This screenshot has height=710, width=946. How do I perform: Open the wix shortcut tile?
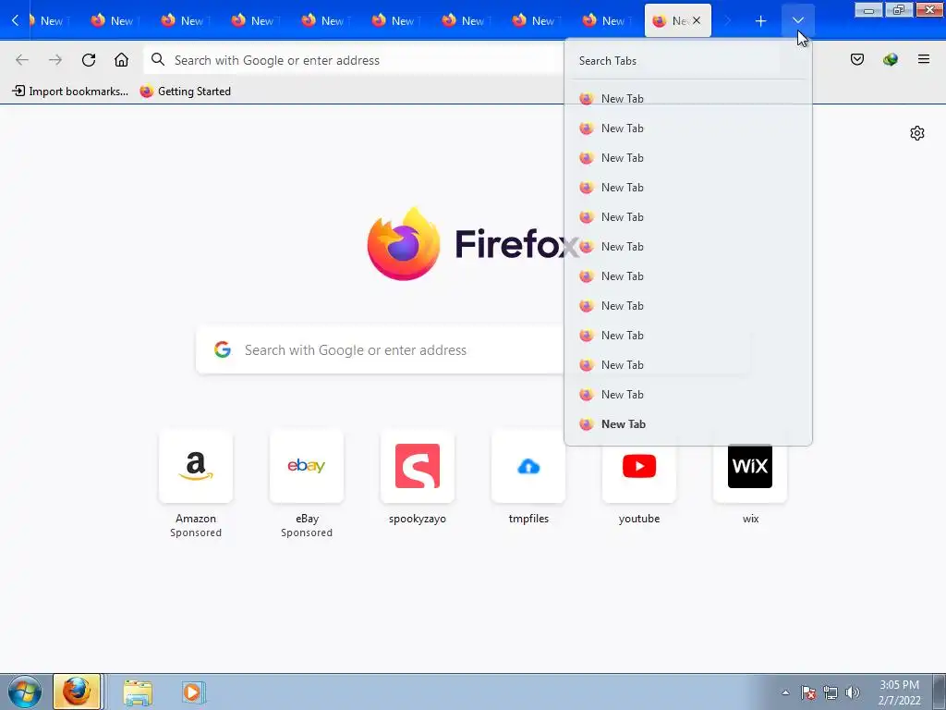pyautogui.click(x=750, y=466)
